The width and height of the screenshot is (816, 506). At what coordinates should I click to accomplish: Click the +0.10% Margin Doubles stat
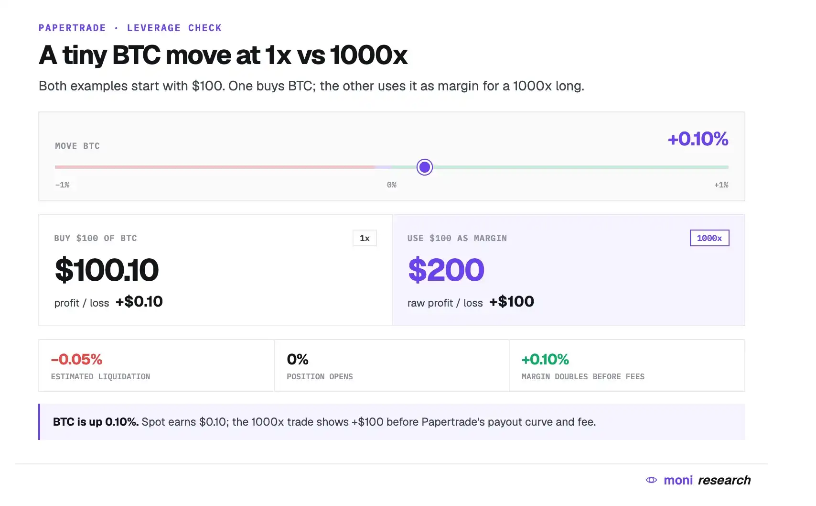[x=627, y=366]
